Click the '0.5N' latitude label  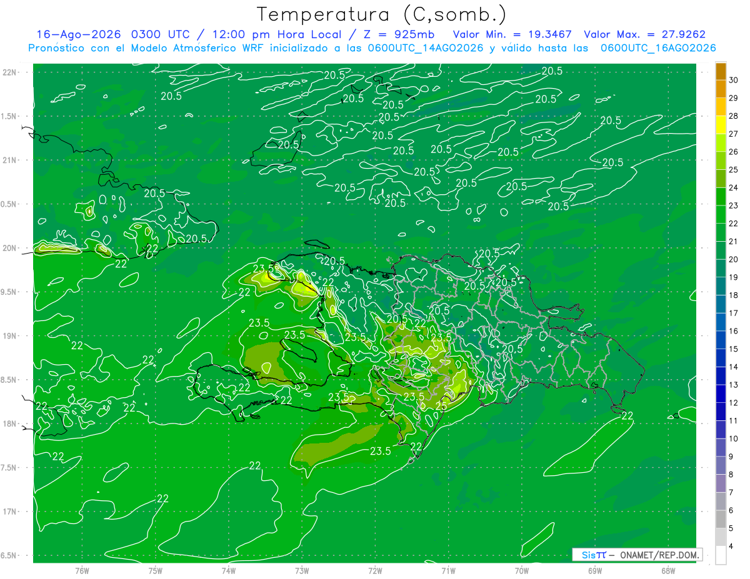click(x=9, y=204)
